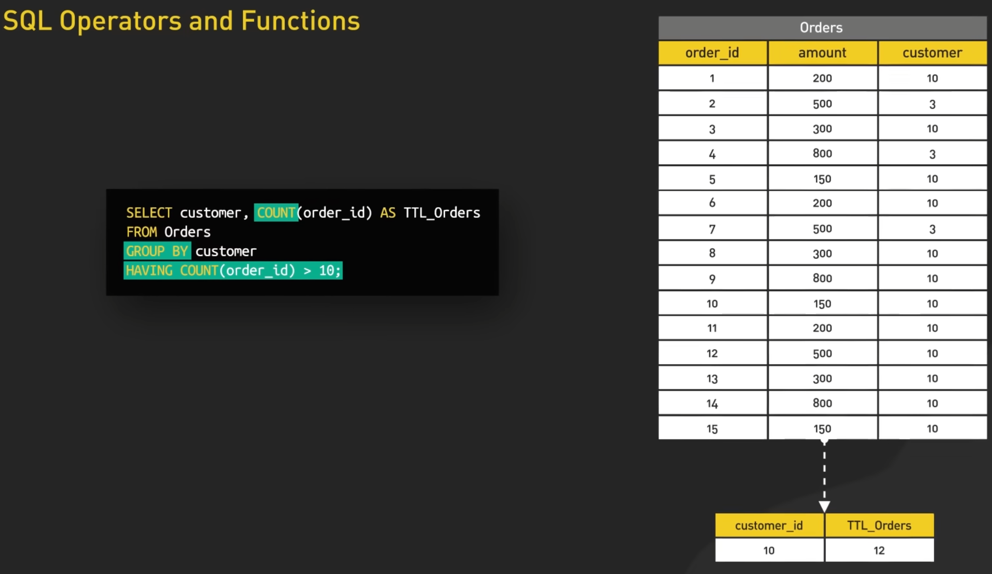Select the TTL_Orders alias in the SQL query
992x574 pixels.
[x=442, y=213]
